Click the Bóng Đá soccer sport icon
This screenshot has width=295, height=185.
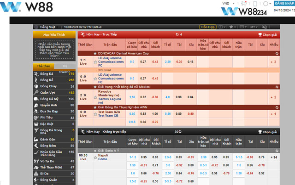click(36, 74)
